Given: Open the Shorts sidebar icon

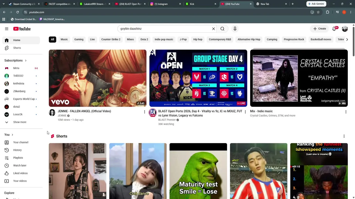Looking at the screenshot, I should click(x=7, y=48).
